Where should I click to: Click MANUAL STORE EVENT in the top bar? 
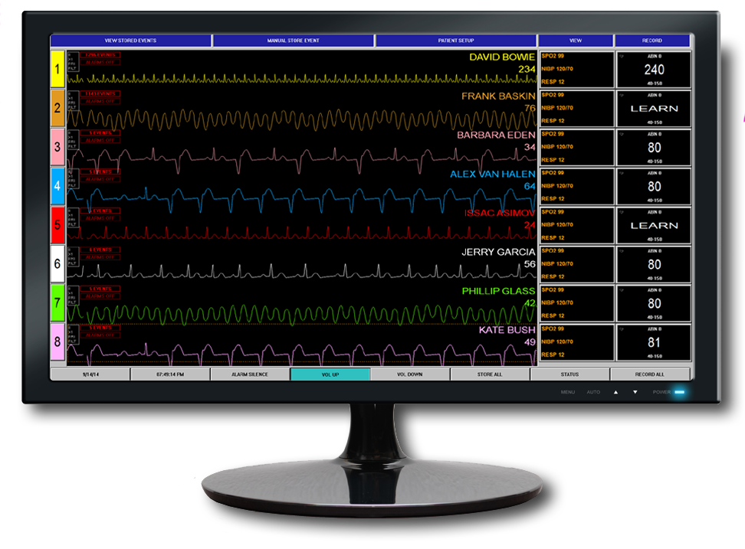293,41
